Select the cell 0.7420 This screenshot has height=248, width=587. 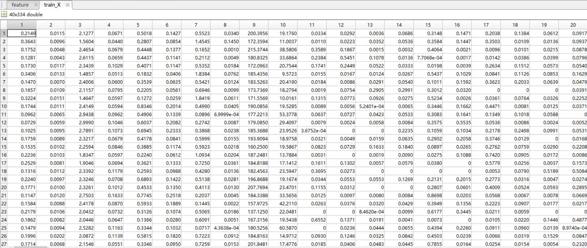click(x=486, y=155)
